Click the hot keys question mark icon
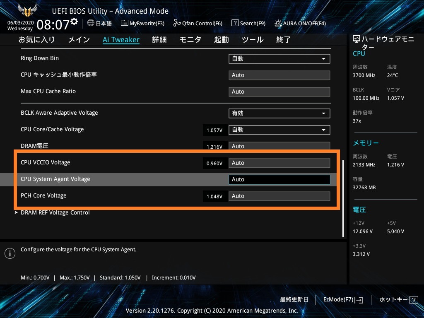 click(x=414, y=300)
